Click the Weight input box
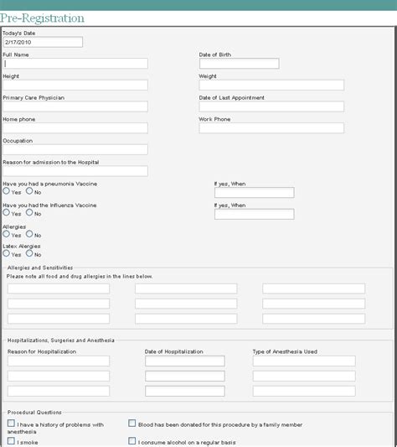 pyautogui.click(x=271, y=85)
